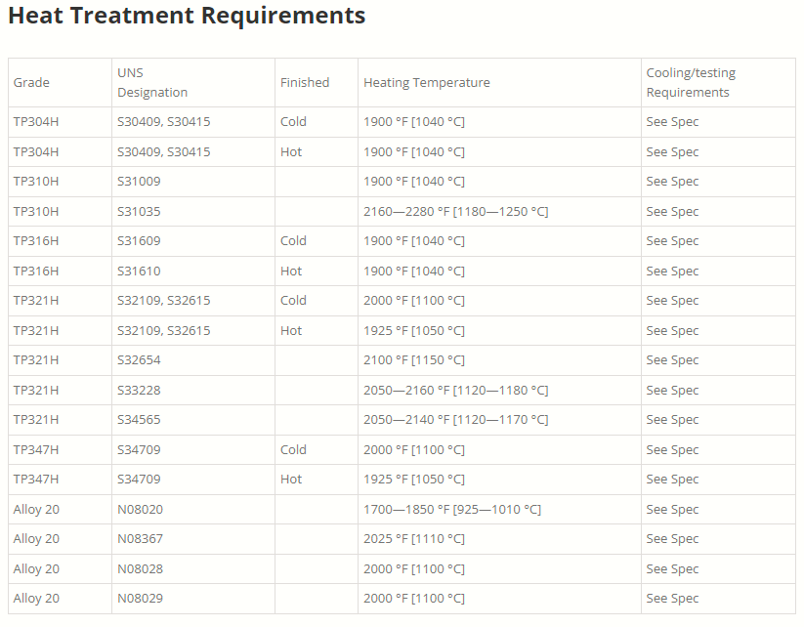Image resolution: width=804 pixels, height=627 pixels.
Task: Select the S31610 designation cell
Action: click(x=140, y=272)
